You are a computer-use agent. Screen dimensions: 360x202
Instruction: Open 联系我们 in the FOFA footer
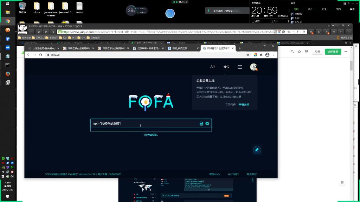coord(252,174)
